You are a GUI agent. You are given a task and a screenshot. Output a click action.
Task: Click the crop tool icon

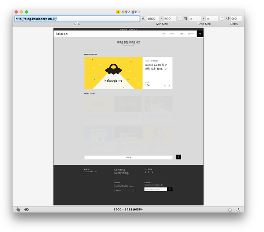click(186, 18)
